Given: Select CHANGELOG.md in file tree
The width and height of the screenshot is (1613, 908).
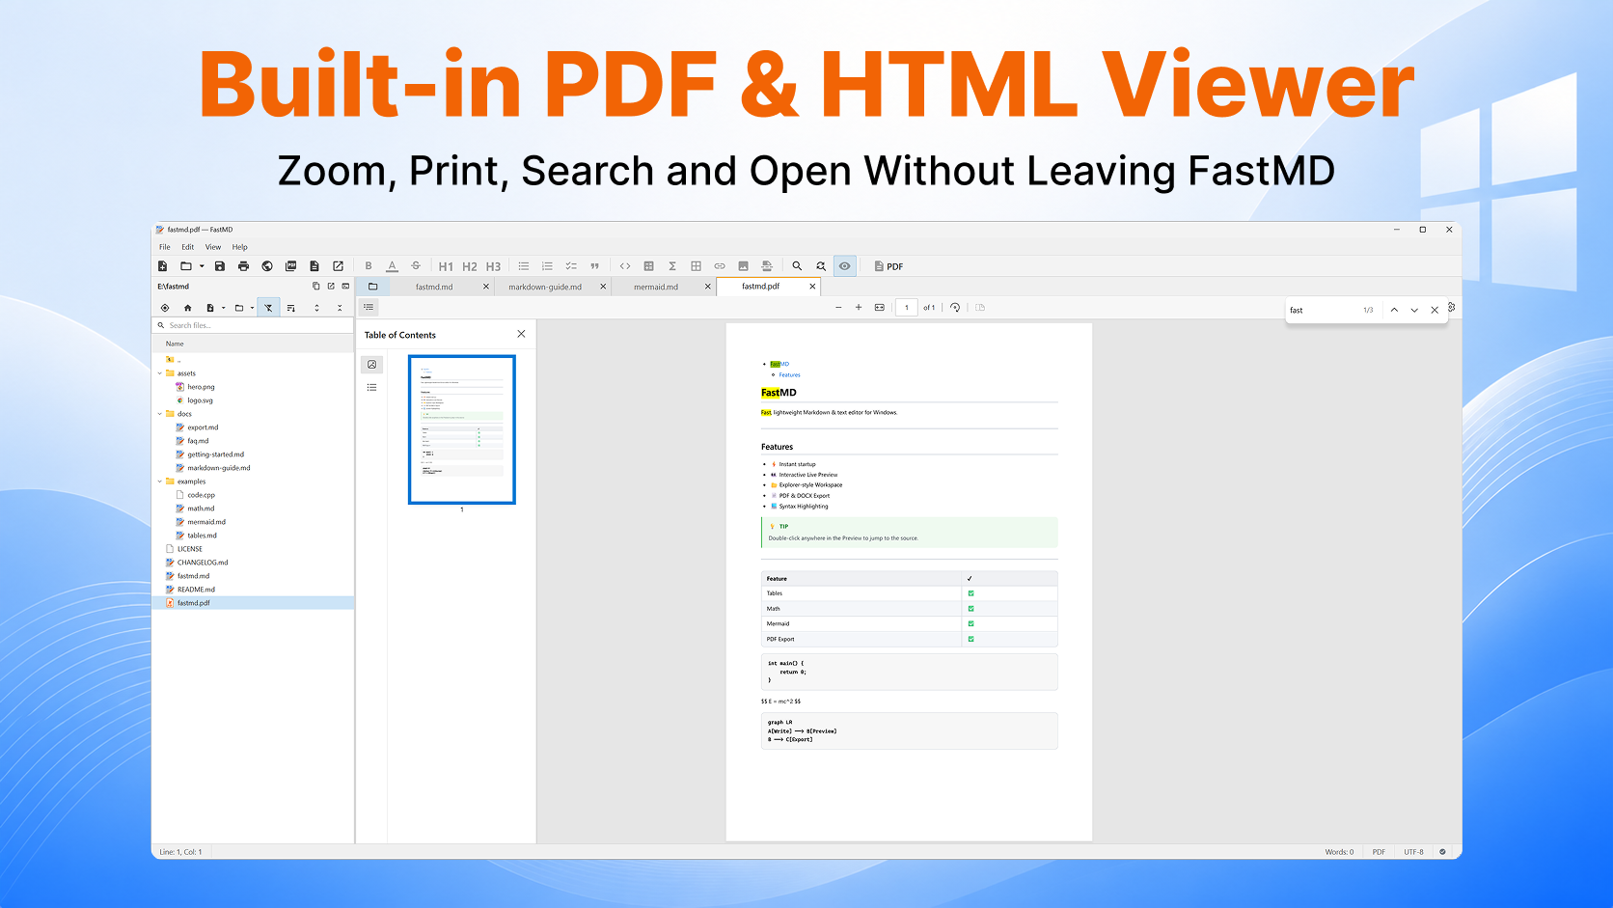Looking at the screenshot, I should (203, 563).
